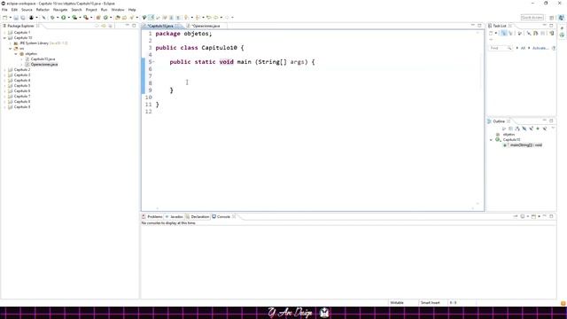The width and height of the screenshot is (567, 319).
Task: Switch to the Declaration tab
Action: click(x=200, y=216)
